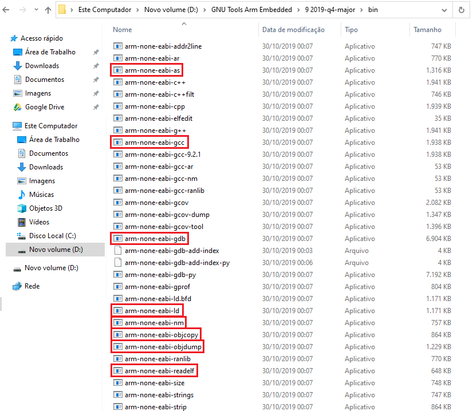Click the up-one-level arrow
This screenshot has height=411, width=473.
[x=48, y=9]
